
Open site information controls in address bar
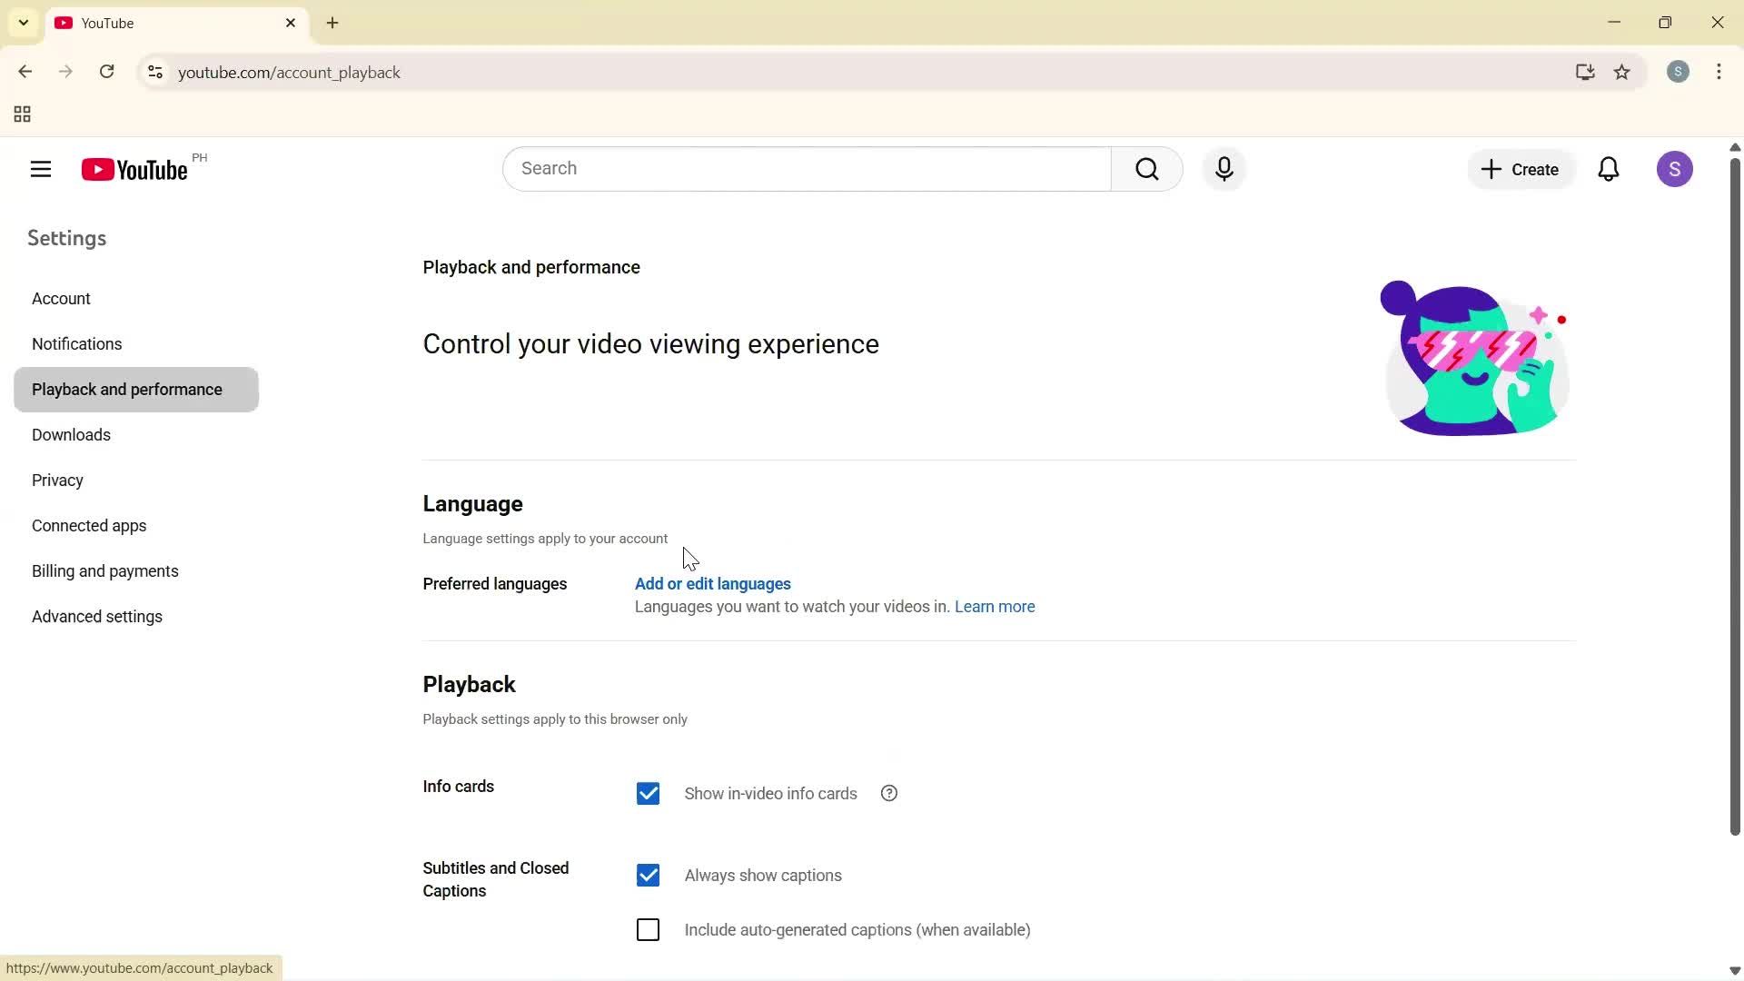[x=154, y=72]
